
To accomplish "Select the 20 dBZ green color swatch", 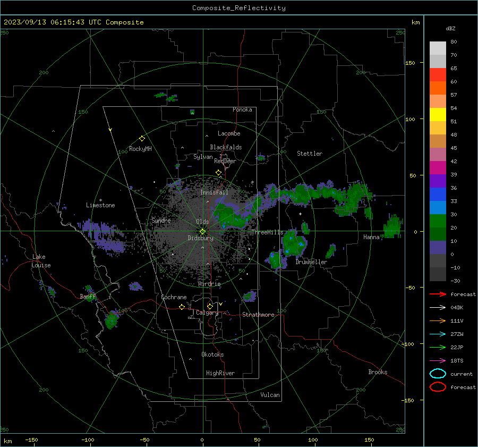I will tap(438, 221).
